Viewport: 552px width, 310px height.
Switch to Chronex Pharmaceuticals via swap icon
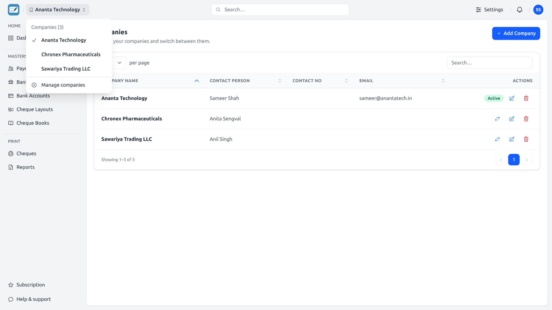(x=497, y=119)
